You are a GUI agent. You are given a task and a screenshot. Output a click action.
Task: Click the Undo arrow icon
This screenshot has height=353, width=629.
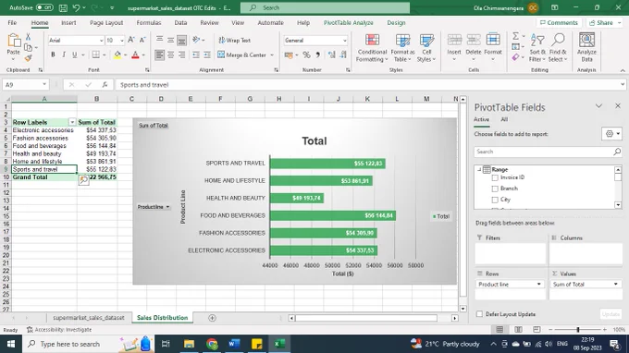(76, 7)
